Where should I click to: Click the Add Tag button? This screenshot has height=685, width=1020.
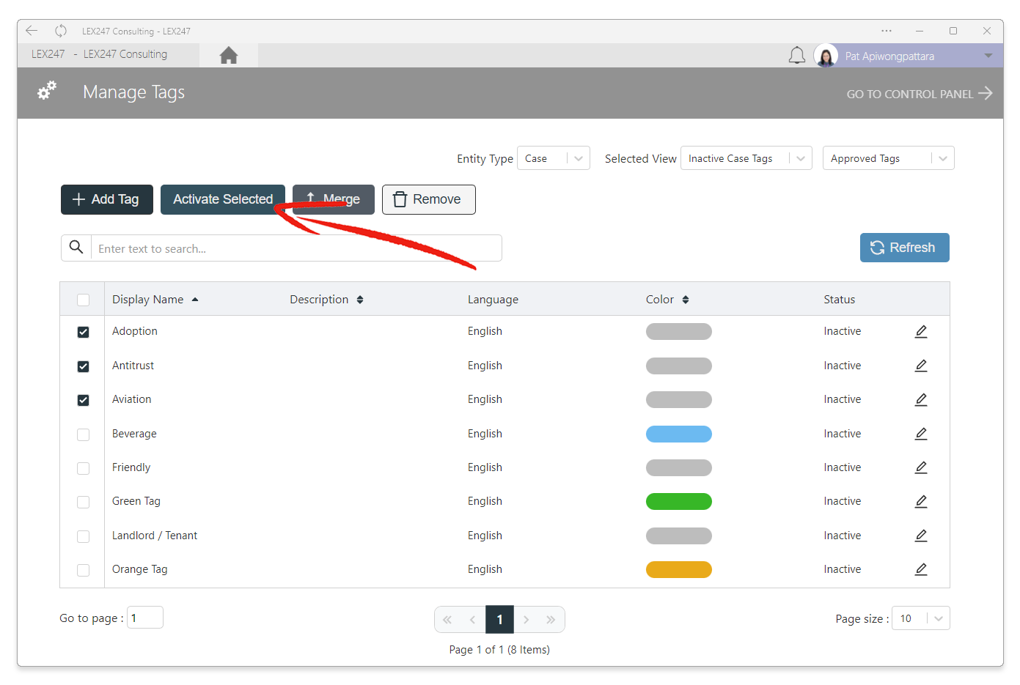click(107, 199)
